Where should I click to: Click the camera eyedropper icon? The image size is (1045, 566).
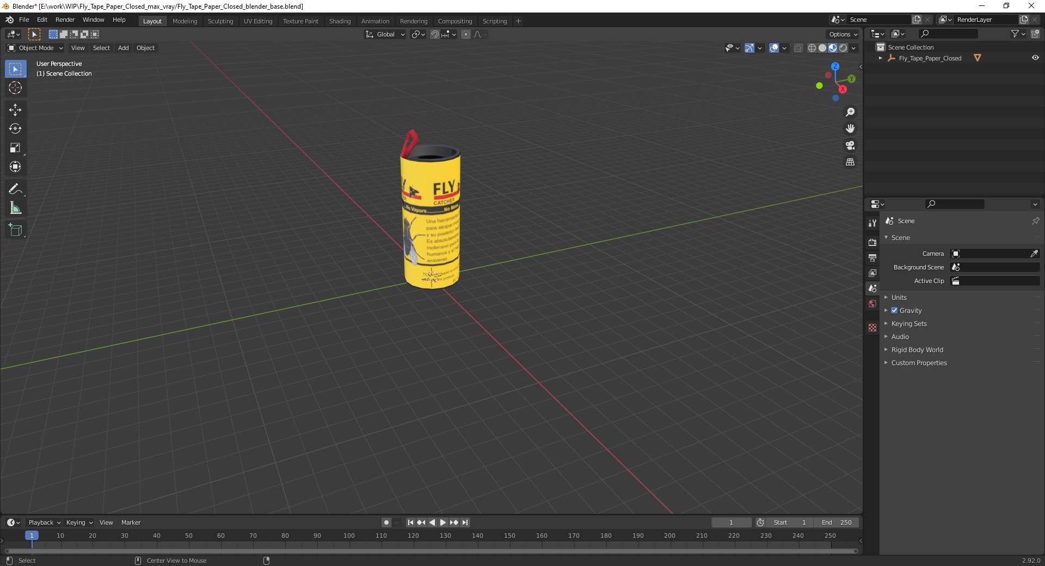1034,254
